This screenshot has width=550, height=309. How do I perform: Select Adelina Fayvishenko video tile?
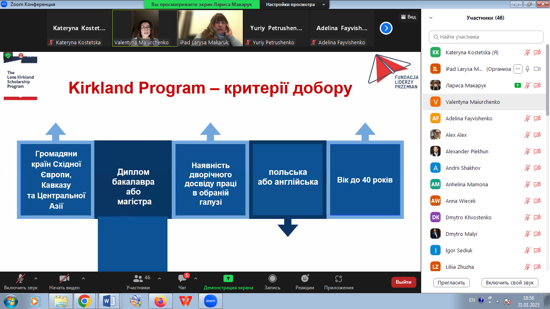(x=342, y=28)
